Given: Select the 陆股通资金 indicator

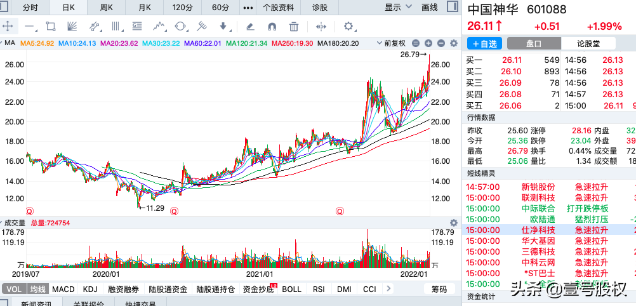Looking at the screenshot, I should [x=168, y=289].
